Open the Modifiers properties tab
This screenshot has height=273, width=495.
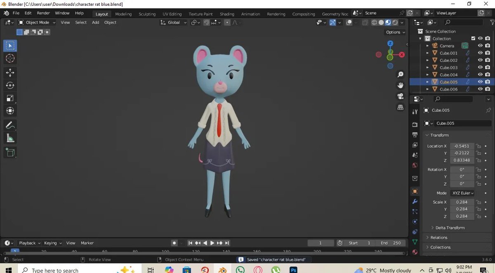(415, 201)
